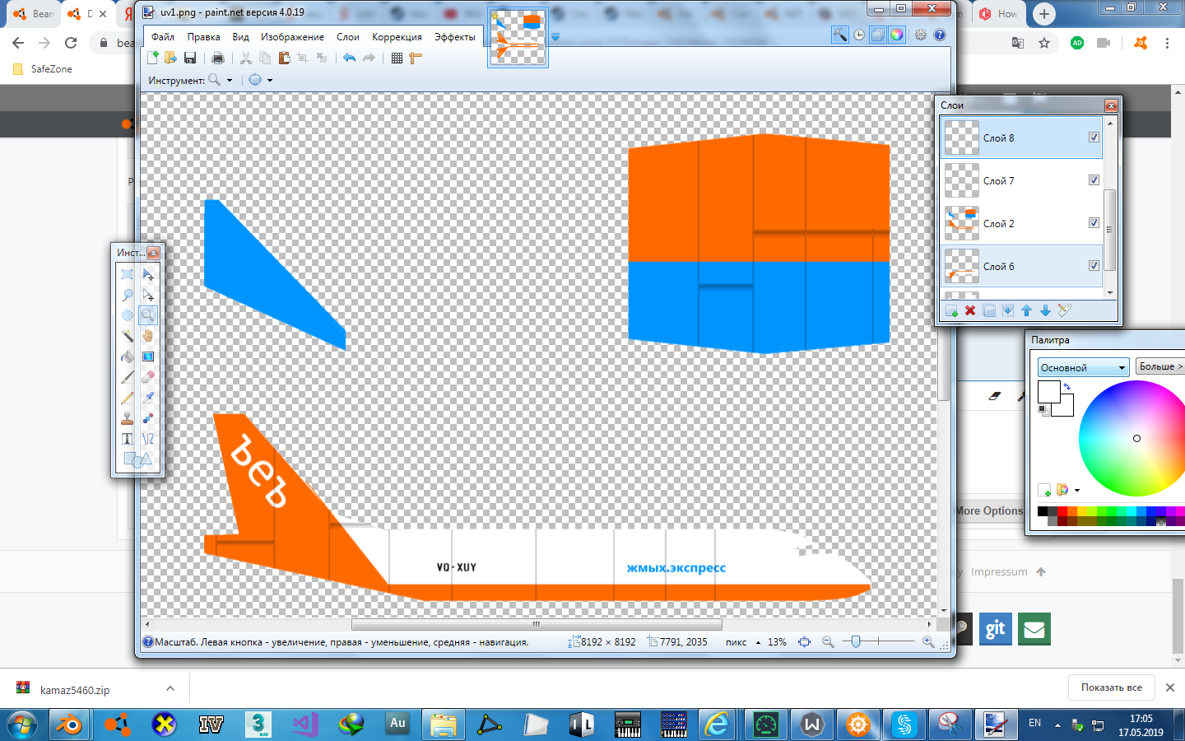Move the layer down
The height and width of the screenshot is (741, 1185).
1045,310
